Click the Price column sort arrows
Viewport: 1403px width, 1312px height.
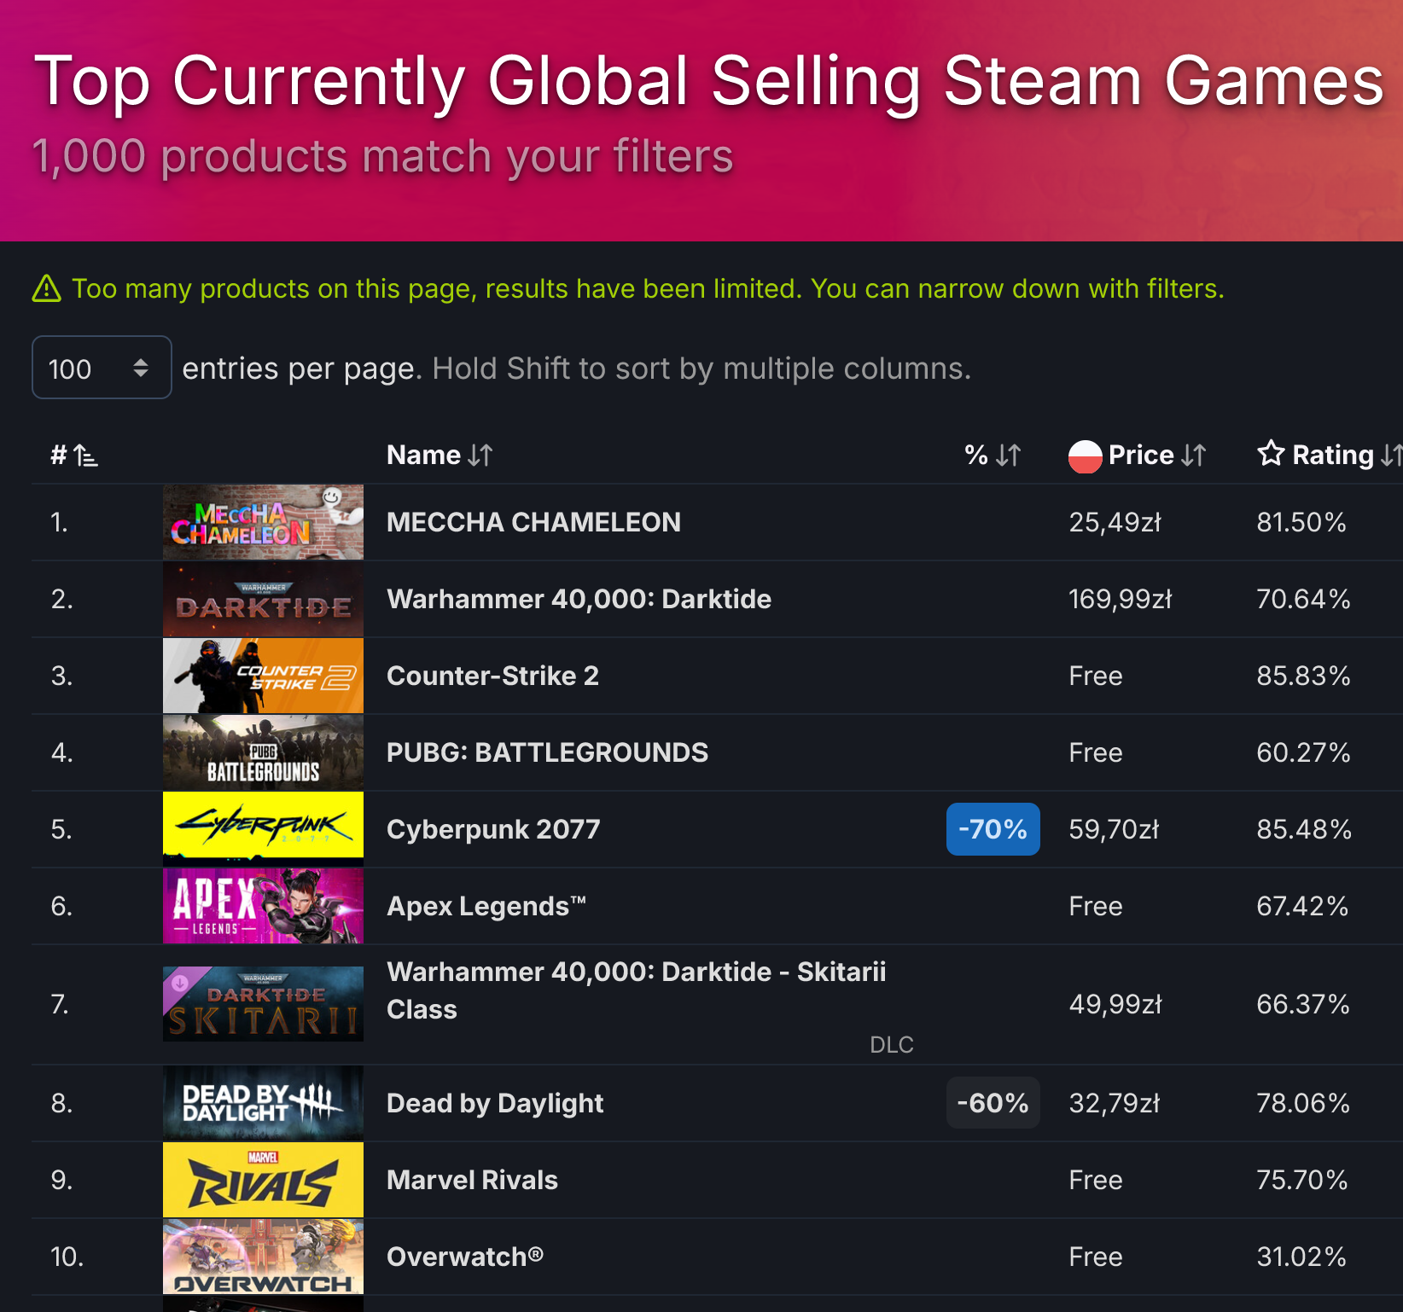[1194, 456]
